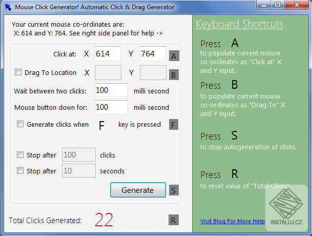Image resolution: width=312 pixels, height=236 pixels.
Task: Click the Total Clicks Generated label
Action: (45, 221)
